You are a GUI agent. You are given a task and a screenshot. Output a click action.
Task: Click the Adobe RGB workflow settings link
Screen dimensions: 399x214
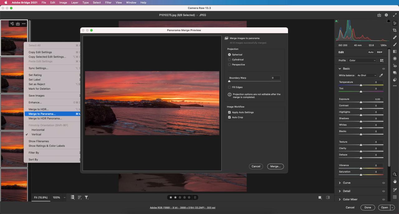coord(183,207)
